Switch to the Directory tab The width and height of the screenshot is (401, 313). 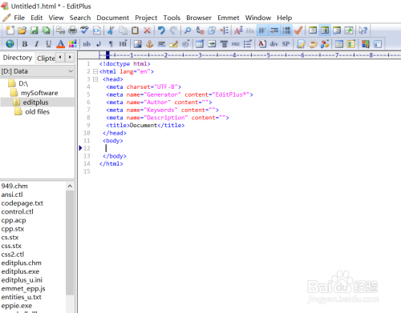tap(18, 58)
